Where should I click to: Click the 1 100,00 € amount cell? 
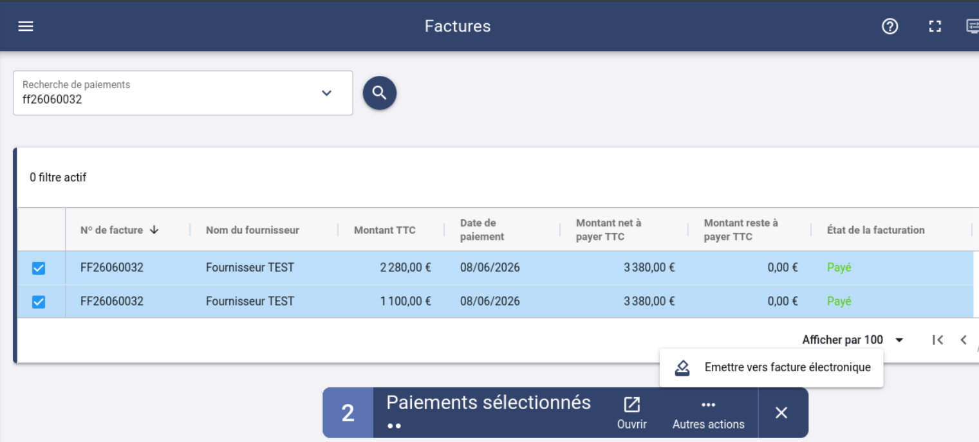pyautogui.click(x=406, y=301)
